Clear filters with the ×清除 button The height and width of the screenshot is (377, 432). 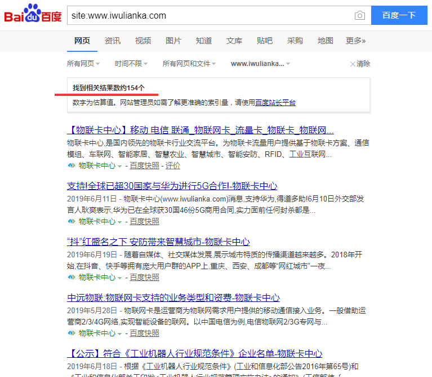click(360, 64)
